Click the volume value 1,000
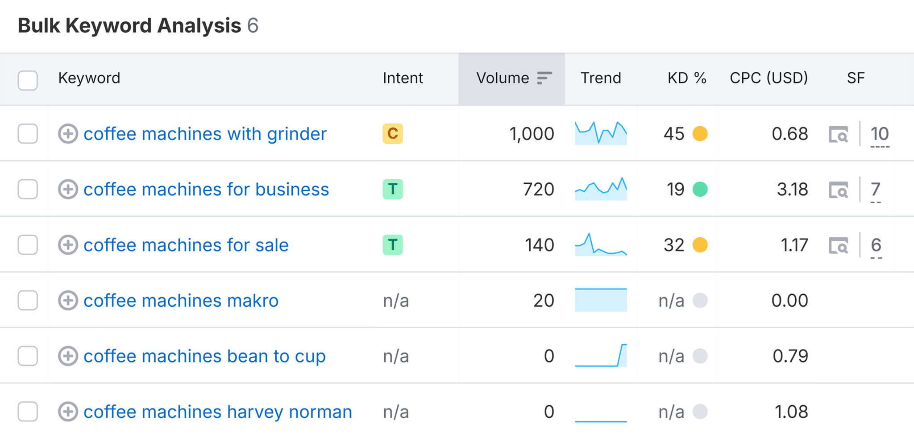 click(532, 134)
